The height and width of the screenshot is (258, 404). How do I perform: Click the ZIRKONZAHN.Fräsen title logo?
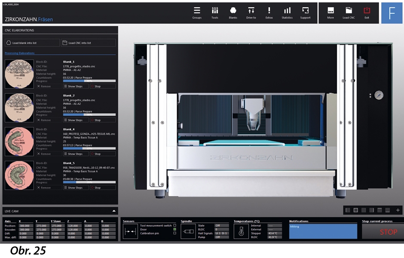(29, 19)
